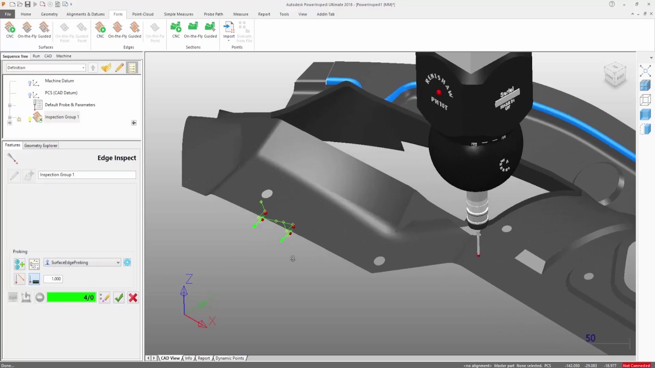Open the Import points tool

(x=229, y=30)
